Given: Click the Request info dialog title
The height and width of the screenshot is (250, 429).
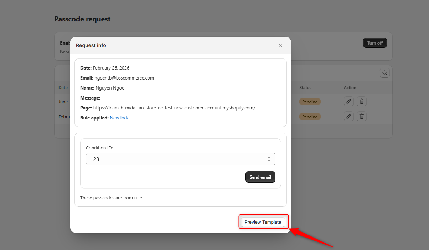Looking at the screenshot, I should click(91, 45).
